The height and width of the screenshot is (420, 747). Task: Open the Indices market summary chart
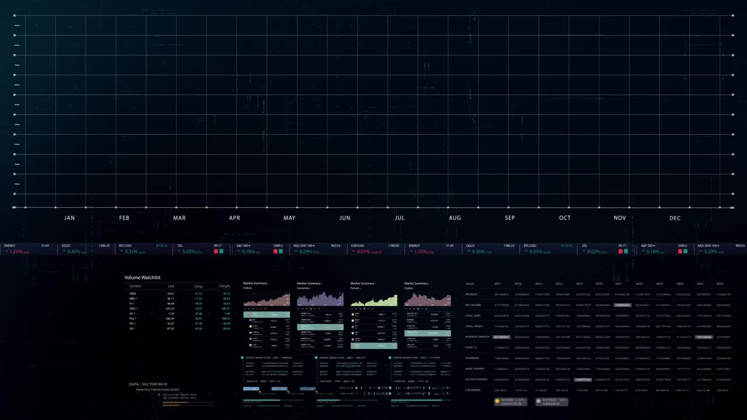point(267,300)
